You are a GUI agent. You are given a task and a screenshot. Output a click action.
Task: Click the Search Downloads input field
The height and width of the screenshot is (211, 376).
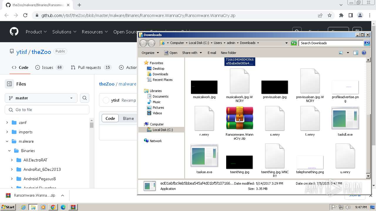click(331, 43)
